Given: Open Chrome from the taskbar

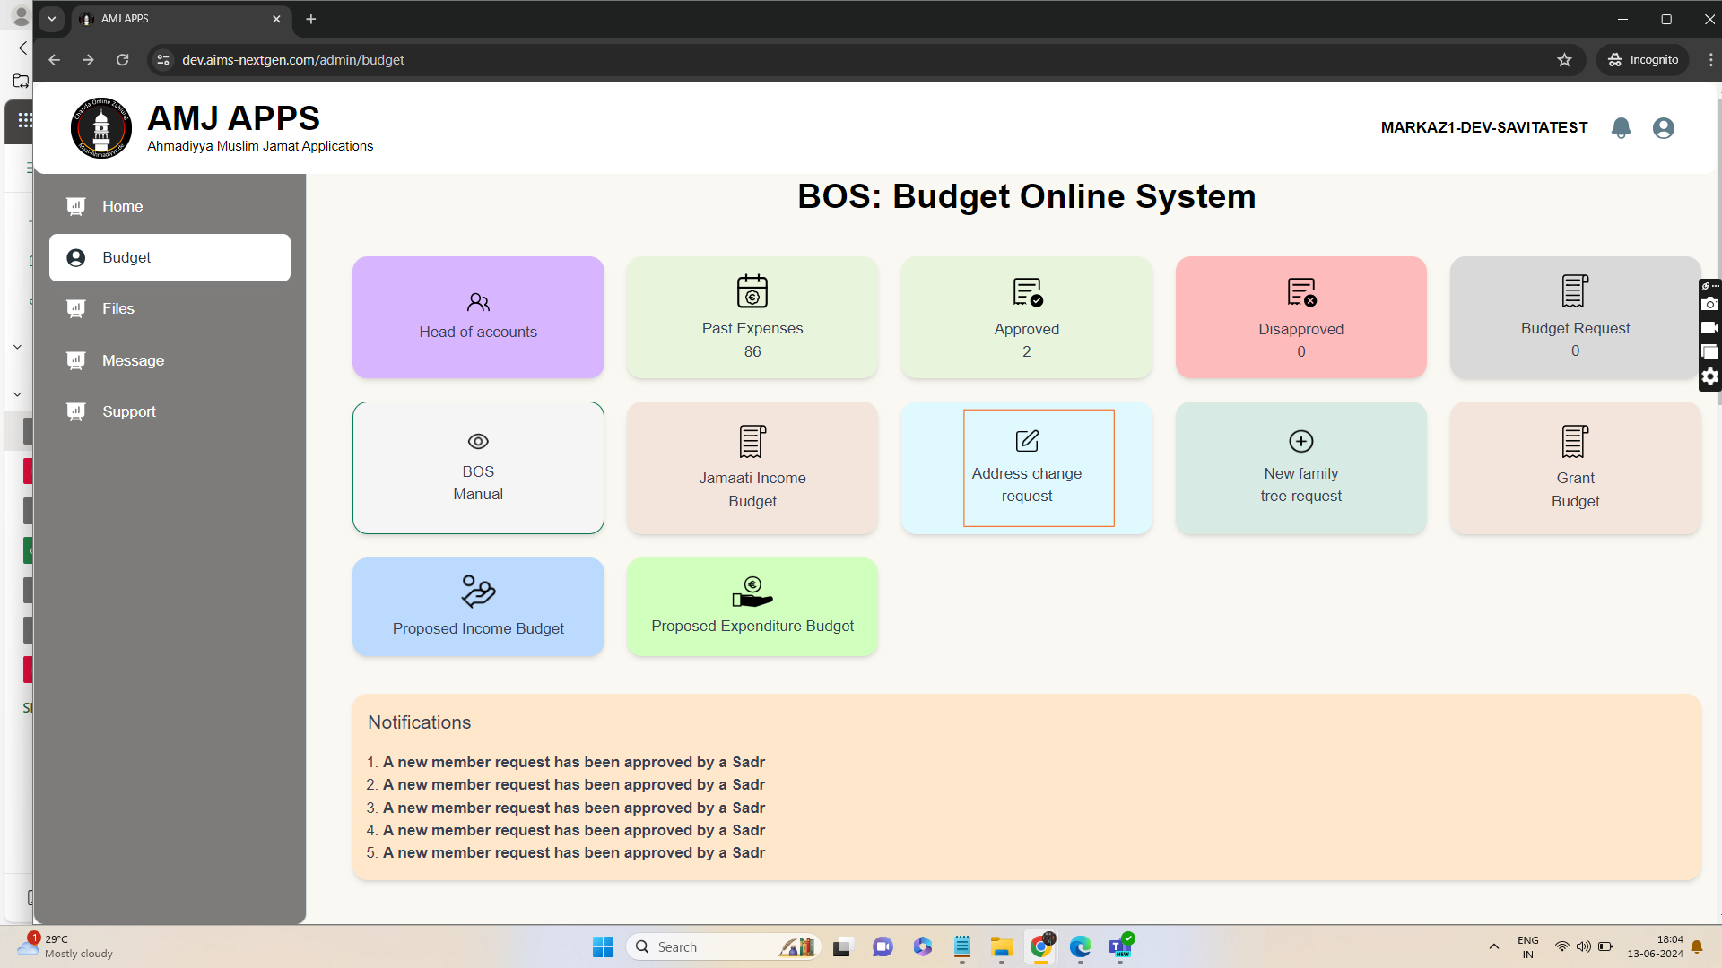Looking at the screenshot, I should [x=1041, y=946].
